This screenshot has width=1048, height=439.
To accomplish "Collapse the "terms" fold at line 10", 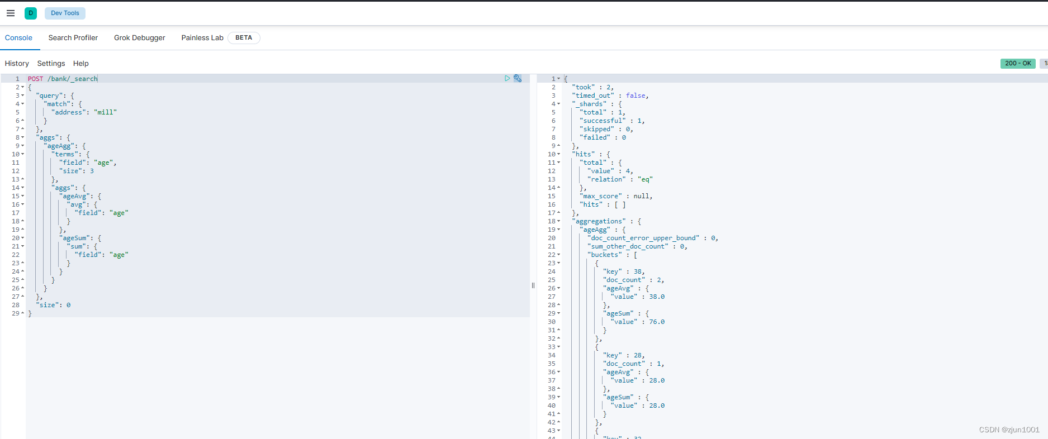I will (22, 154).
